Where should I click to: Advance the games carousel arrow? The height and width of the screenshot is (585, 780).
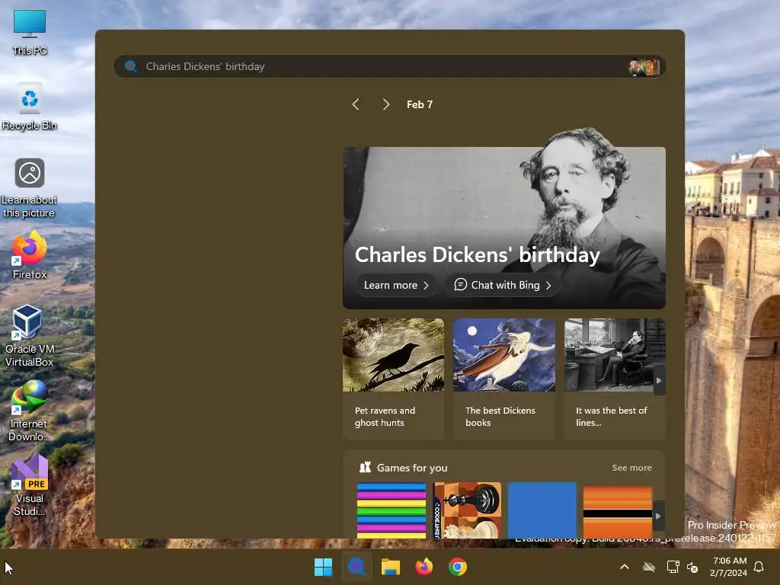(658, 516)
